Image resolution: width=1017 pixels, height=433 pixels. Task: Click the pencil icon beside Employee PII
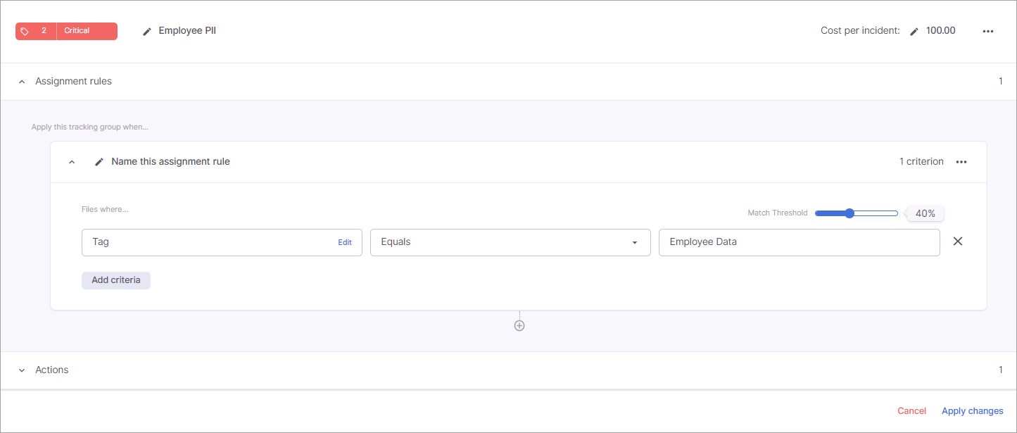[x=147, y=31]
